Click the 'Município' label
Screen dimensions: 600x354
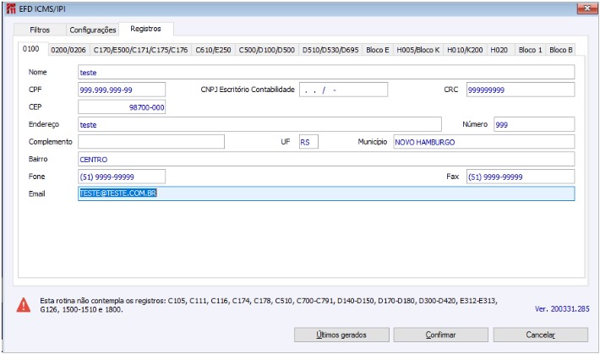tap(373, 142)
